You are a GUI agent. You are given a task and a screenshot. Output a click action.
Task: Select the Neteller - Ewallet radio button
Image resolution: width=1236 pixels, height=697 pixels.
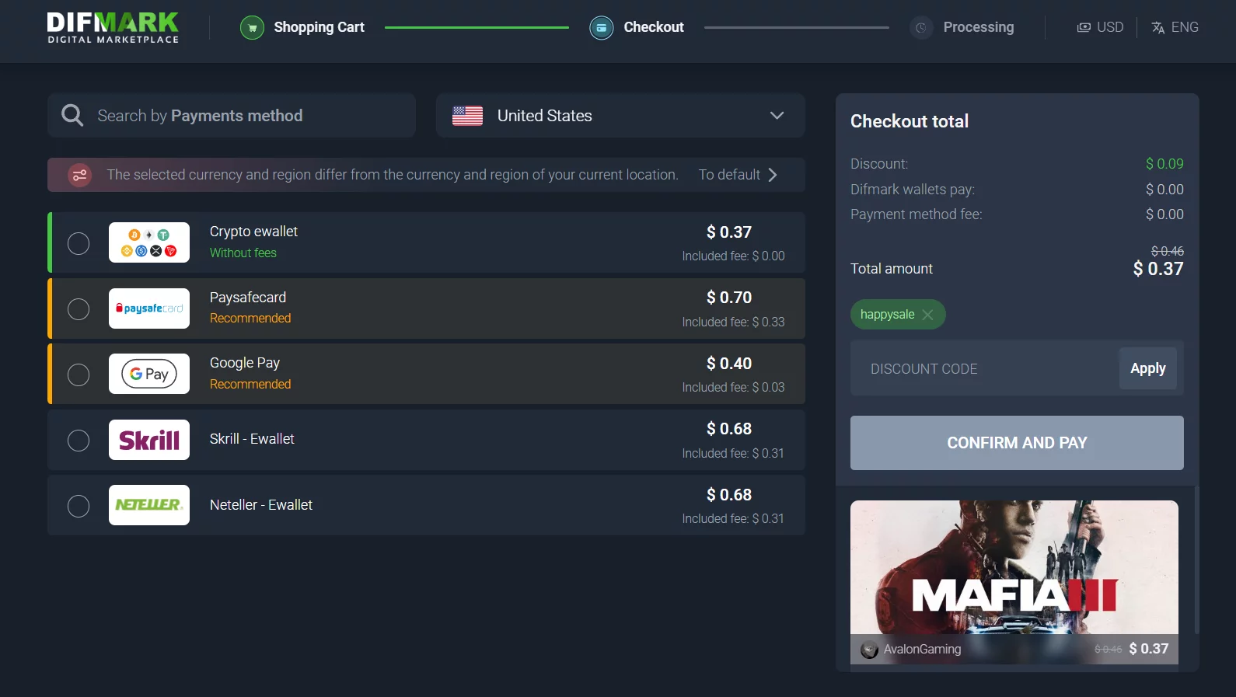click(79, 506)
